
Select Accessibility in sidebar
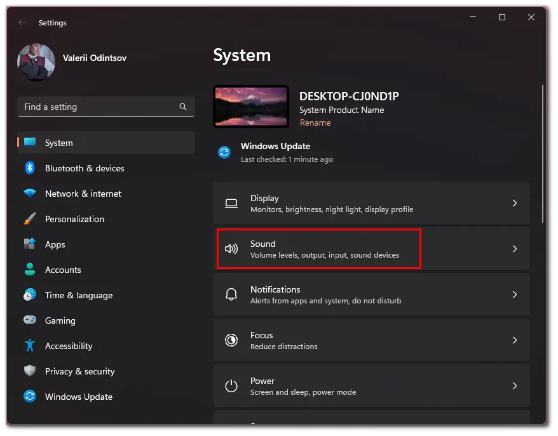click(x=106, y=346)
